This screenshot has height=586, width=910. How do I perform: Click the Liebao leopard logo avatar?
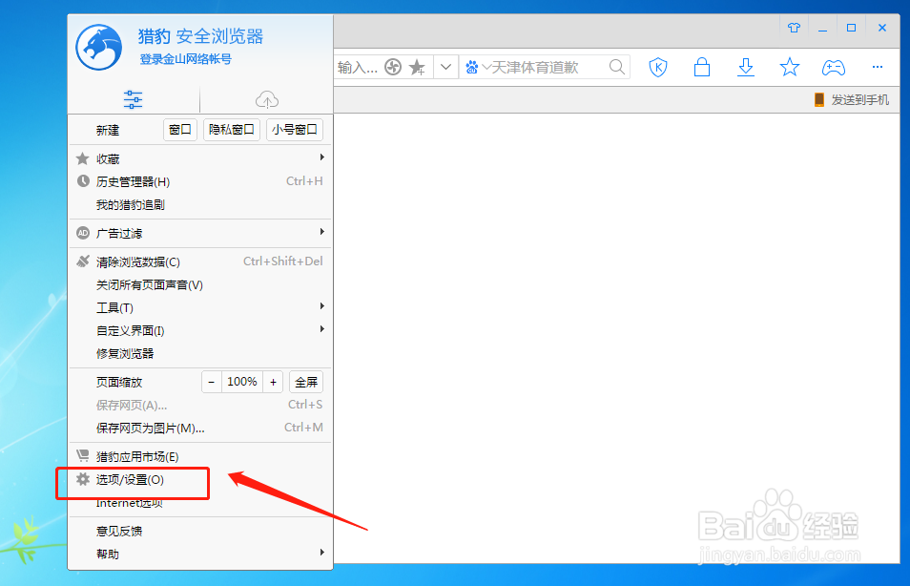click(98, 47)
